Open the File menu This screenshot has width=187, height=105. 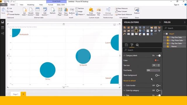[4, 5]
